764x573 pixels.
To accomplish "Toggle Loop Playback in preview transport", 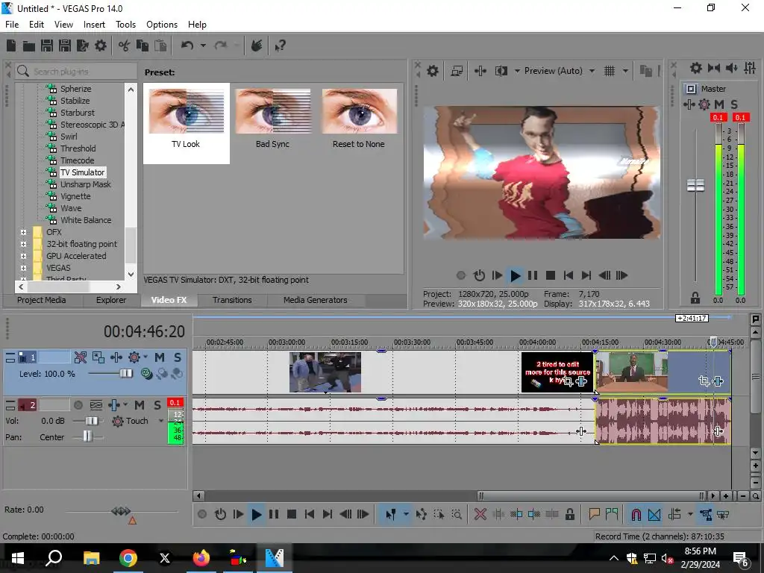I will [480, 276].
